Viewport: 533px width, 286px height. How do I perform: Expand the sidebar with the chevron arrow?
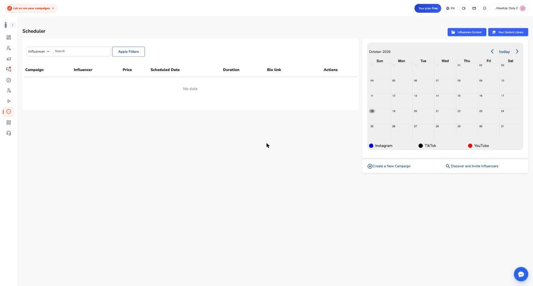12,25
